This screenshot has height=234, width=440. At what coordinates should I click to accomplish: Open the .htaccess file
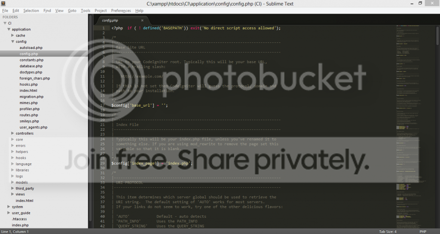tap(19, 219)
